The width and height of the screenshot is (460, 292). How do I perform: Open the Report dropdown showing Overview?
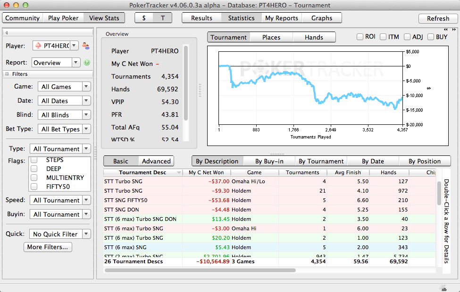(x=56, y=62)
